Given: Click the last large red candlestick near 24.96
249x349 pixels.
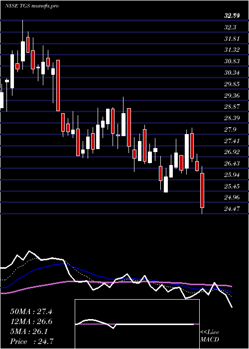Looking at the screenshot, I should point(202,190).
